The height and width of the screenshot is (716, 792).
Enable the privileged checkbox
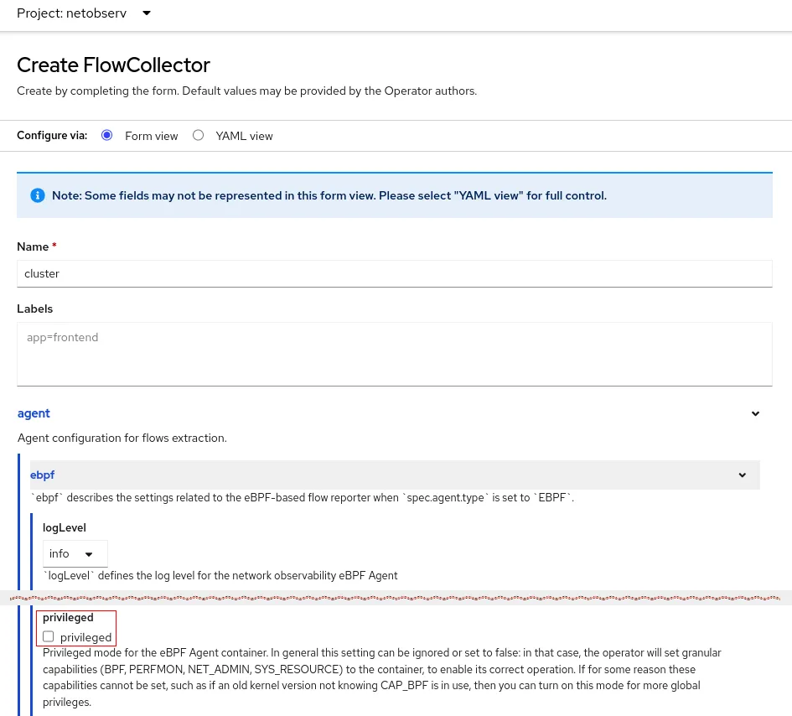[49, 637]
